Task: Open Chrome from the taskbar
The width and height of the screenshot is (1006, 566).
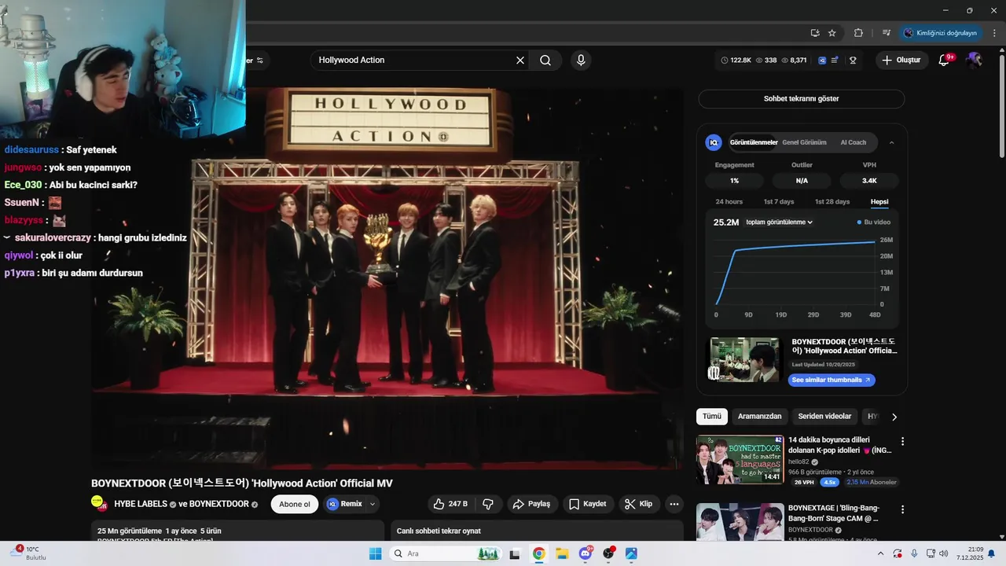Action: click(x=538, y=553)
